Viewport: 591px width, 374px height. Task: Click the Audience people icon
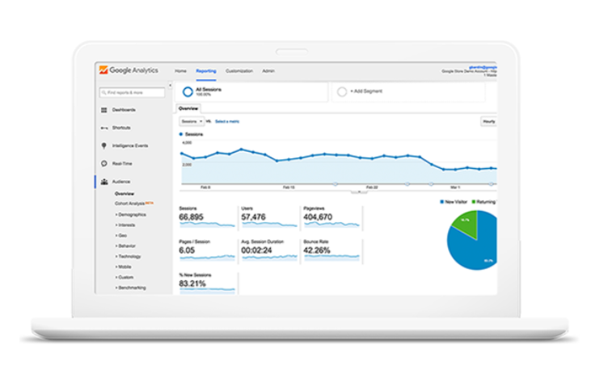[104, 182]
